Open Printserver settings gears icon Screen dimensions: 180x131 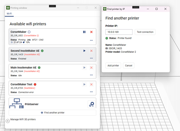click(92, 104)
